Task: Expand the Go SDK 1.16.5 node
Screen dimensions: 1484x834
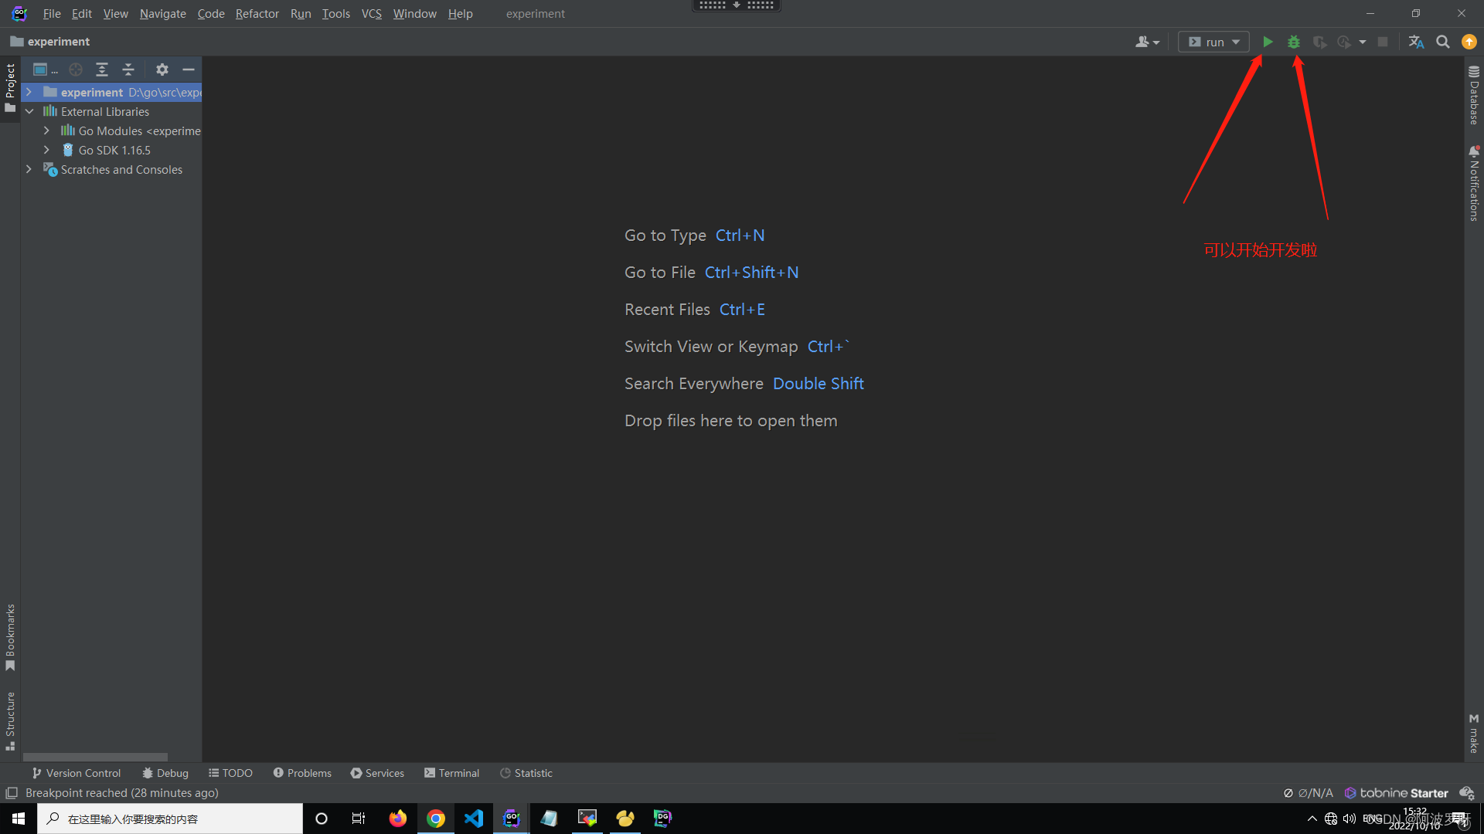Action: 46,150
